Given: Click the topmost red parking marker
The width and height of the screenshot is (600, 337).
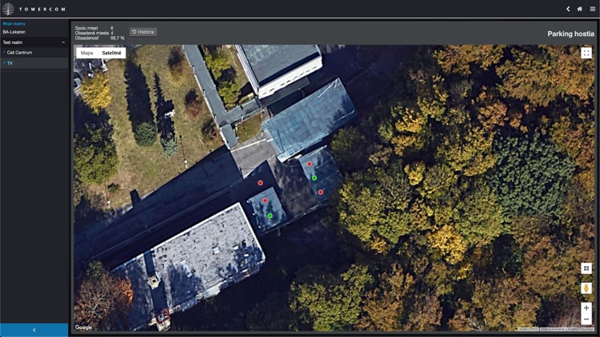Looking at the screenshot, I should (x=309, y=164).
